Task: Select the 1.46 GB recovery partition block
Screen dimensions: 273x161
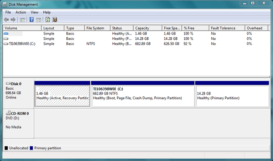Action: (62, 96)
